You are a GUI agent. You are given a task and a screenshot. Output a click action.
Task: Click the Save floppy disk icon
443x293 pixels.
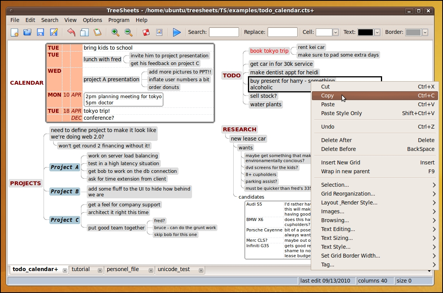[x=40, y=32]
